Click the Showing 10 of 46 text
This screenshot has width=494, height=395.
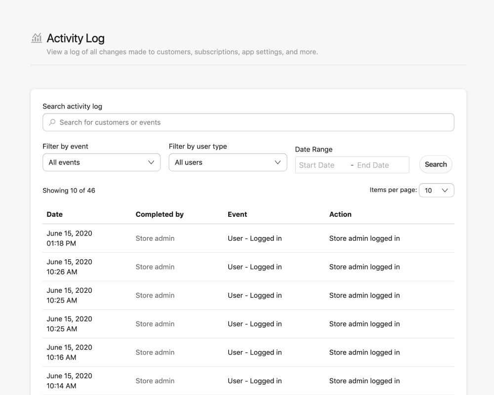69,191
